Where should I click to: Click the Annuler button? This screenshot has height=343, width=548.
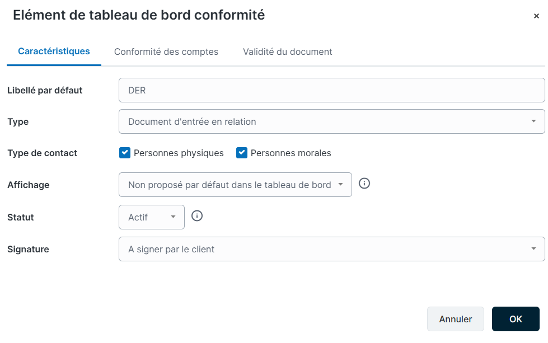tap(456, 319)
